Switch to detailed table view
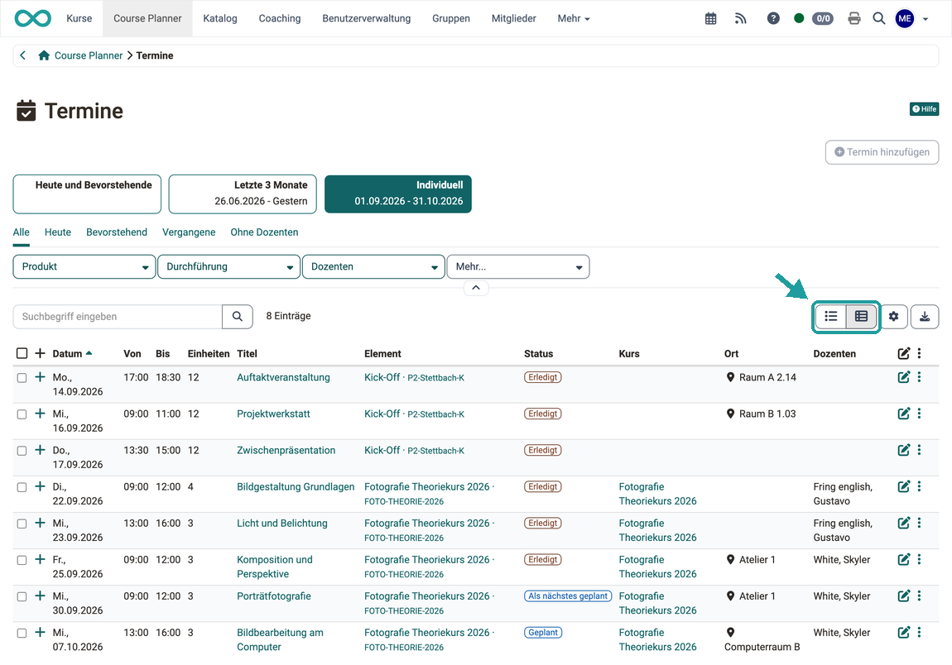The image size is (952, 665). click(861, 316)
